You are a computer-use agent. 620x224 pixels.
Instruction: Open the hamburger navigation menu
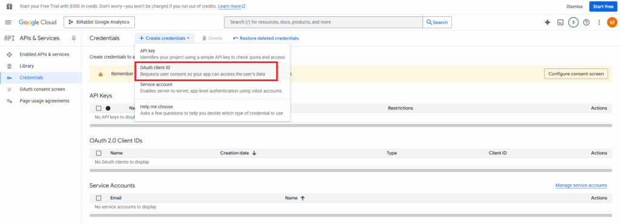(x=8, y=22)
